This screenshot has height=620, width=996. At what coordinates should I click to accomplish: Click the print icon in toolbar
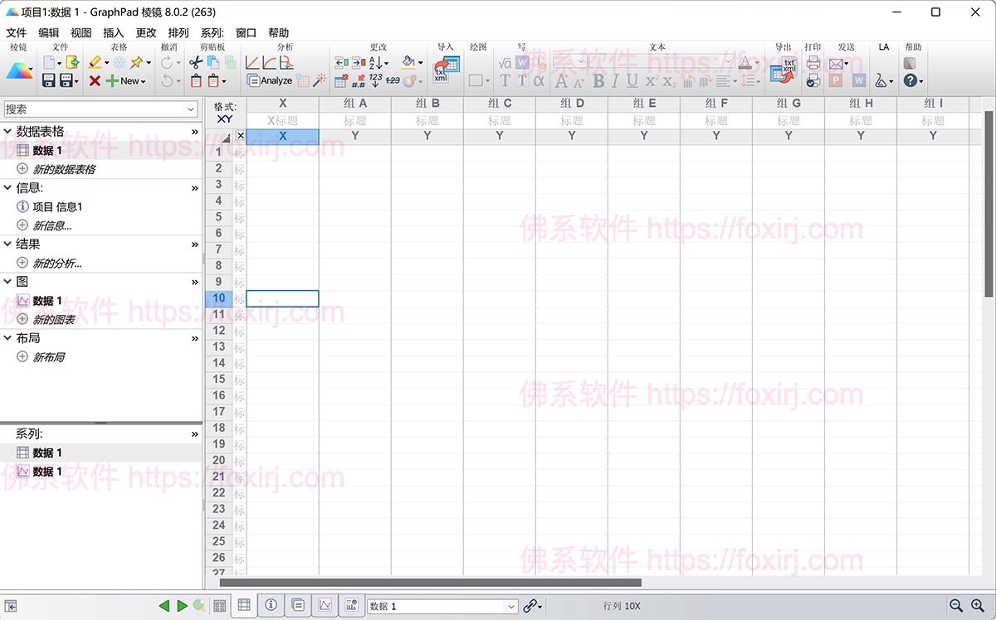[x=813, y=63]
